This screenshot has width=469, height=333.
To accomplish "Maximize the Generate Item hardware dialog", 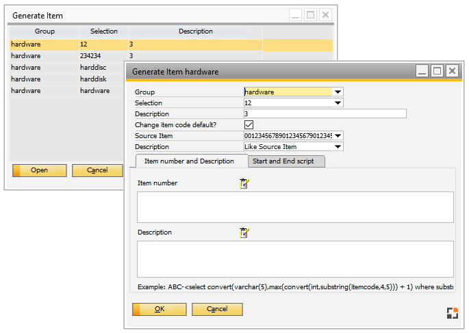I will 437,70.
